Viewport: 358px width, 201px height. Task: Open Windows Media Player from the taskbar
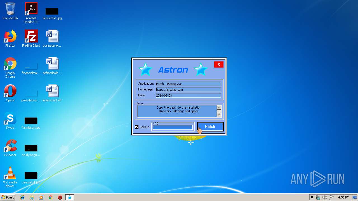pos(41,197)
